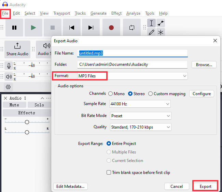The height and width of the screenshot is (192, 222).
Task: Pause playback with the Pause button
Action: coord(14,28)
